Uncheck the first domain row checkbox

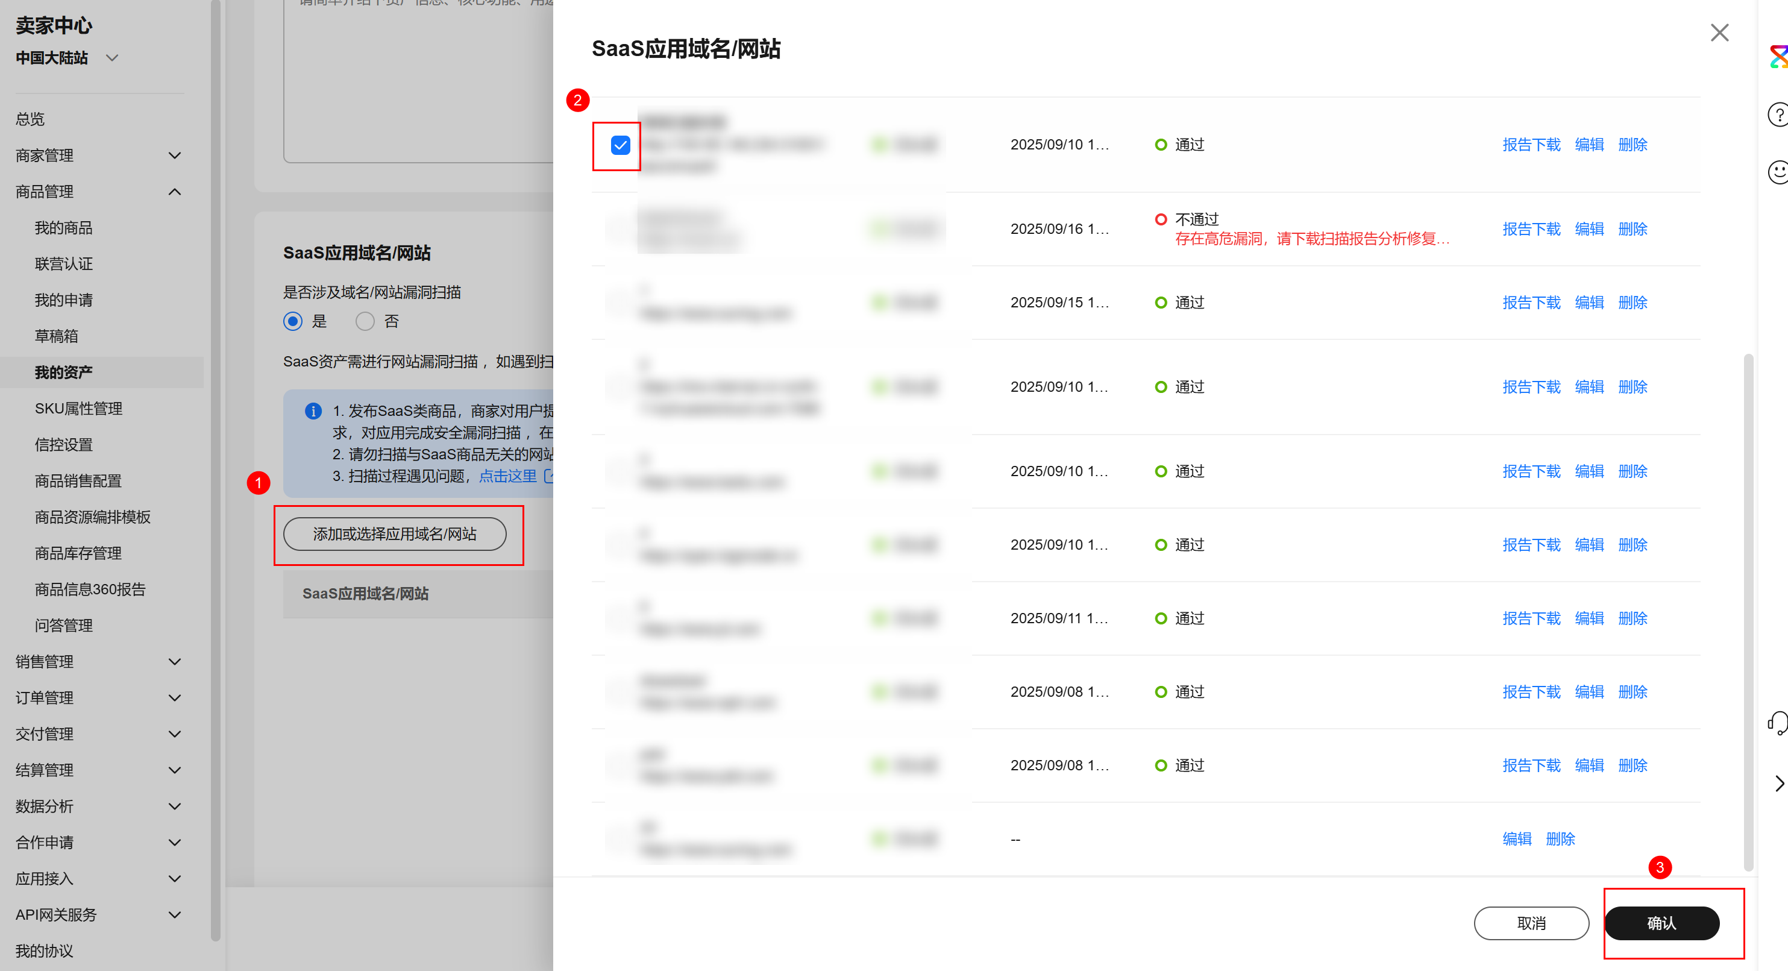[620, 145]
